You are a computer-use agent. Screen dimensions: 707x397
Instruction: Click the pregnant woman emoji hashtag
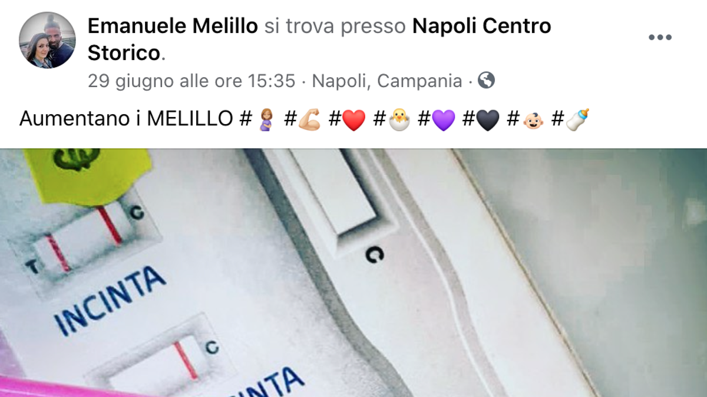pos(257,119)
